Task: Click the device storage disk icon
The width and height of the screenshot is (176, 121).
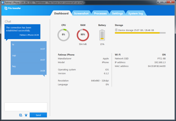Action: tap(116, 30)
